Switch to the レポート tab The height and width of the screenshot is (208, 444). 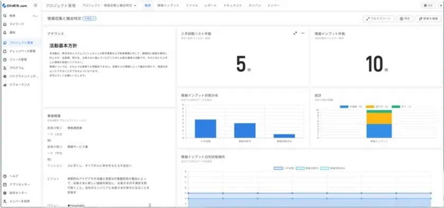coord(210,5)
